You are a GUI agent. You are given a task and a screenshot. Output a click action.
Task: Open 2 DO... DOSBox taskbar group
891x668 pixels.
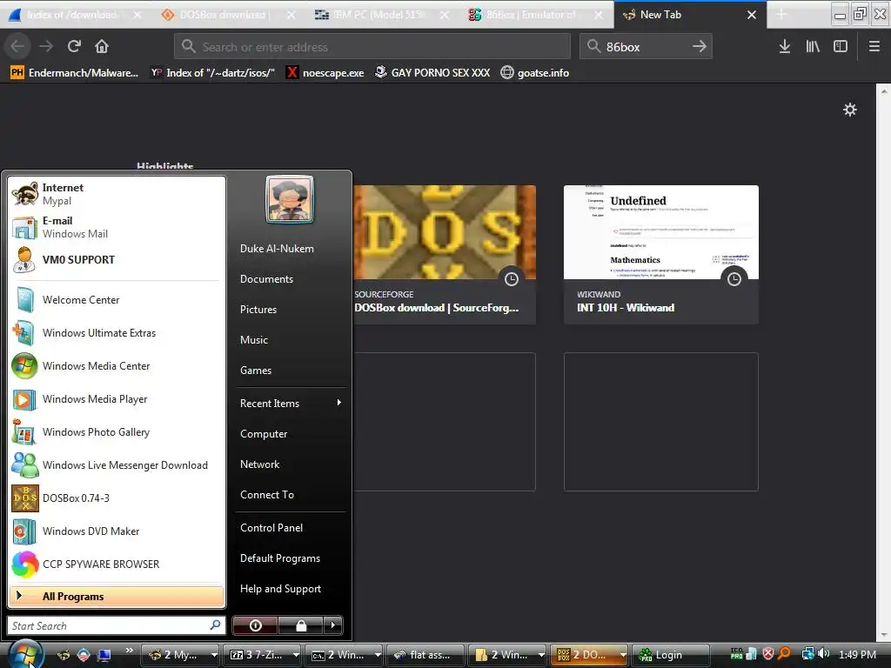588,655
